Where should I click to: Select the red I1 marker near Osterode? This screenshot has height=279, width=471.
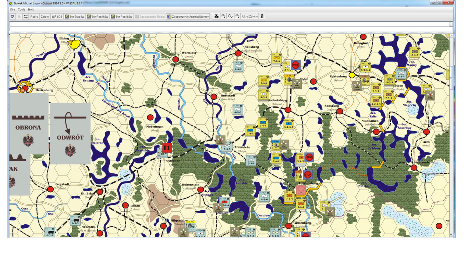pos(167,148)
